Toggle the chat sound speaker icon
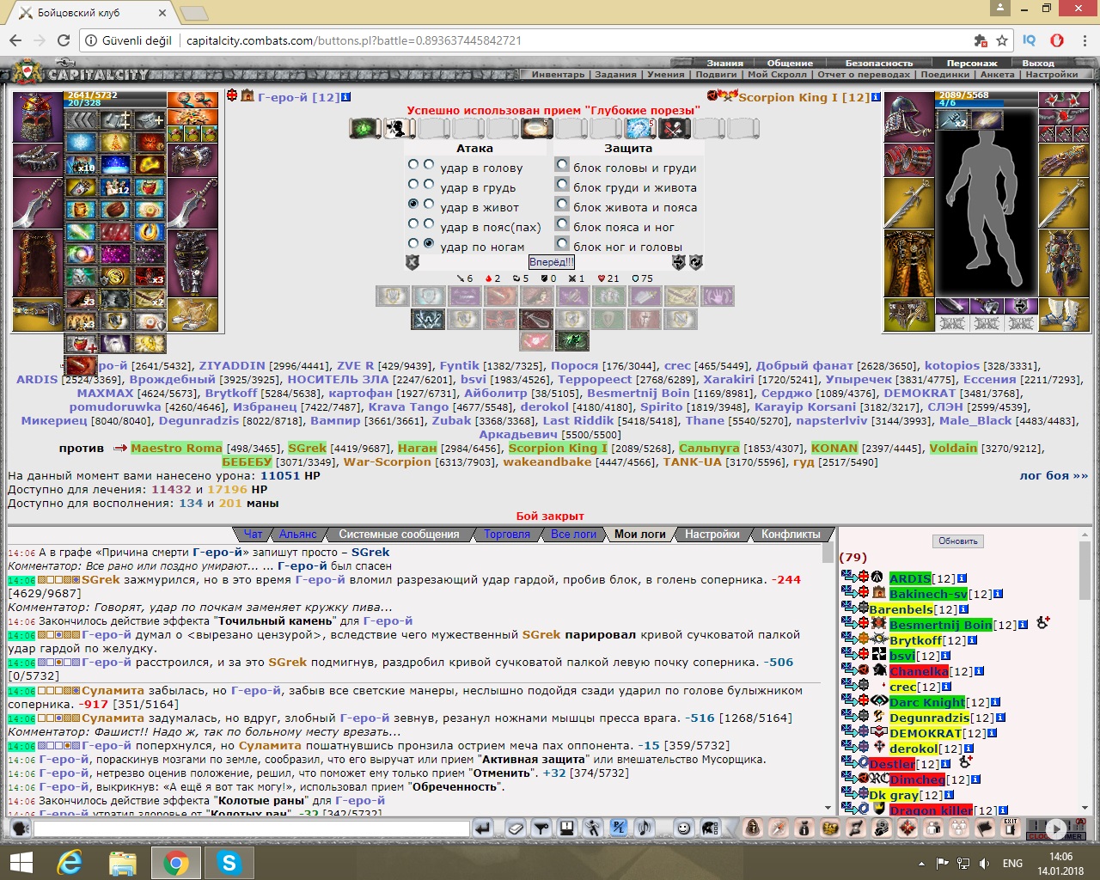 645,828
